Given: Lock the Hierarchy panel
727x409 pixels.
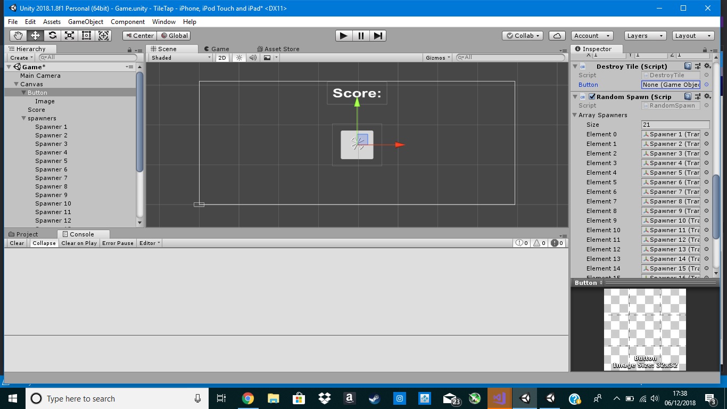Looking at the screenshot, I should (129, 50).
